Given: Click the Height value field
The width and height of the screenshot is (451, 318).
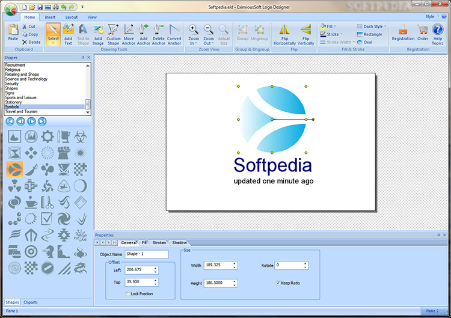Looking at the screenshot, I should point(219,283).
